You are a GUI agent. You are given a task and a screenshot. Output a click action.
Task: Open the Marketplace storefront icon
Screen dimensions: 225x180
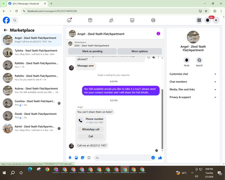(132, 20)
